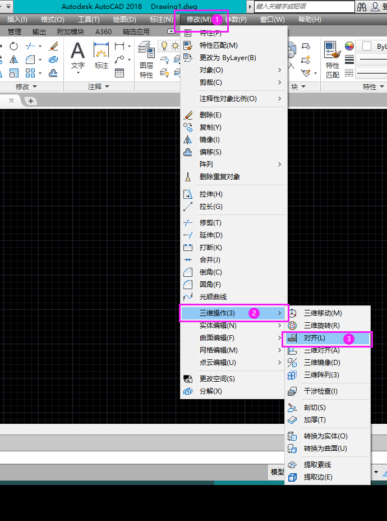Click the 倒角(C) chamfer icon in menu
The height and width of the screenshot is (521, 387).
pos(188,272)
